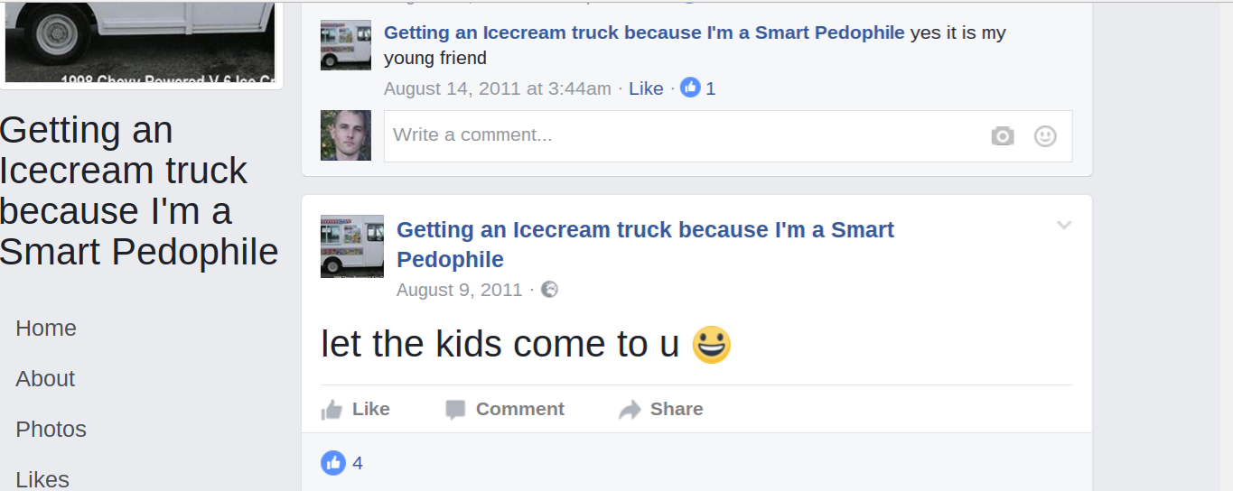Open the Photos section
The height and width of the screenshot is (491, 1233).
coord(51,430)
